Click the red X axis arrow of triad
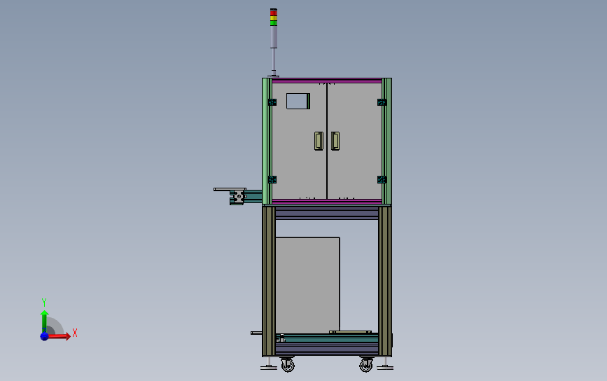This screenshot has height=381, width=607. (x=60, y=336)
